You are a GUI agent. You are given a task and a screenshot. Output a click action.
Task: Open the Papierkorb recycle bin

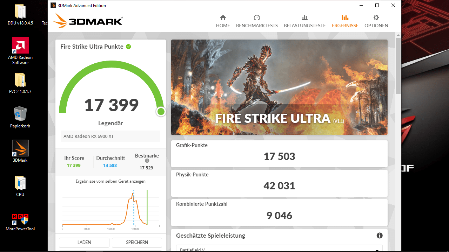tap(20, 118)
